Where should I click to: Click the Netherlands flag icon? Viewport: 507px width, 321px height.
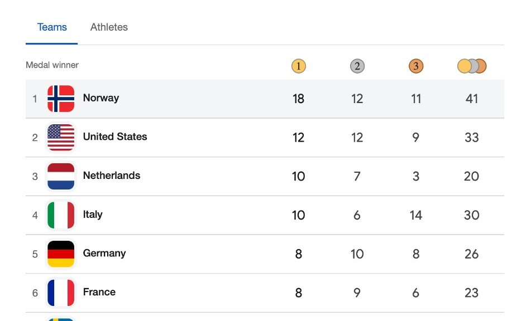[61, 176]
